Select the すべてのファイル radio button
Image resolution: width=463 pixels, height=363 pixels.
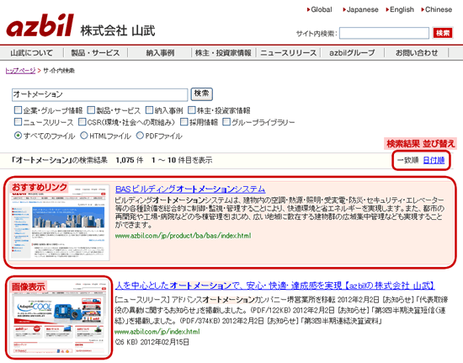(x=18, y=136)
